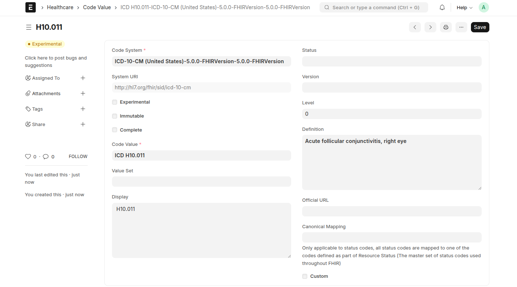517x287 pixels.
Task: Open the notifications bell
Action: point(442,7)
